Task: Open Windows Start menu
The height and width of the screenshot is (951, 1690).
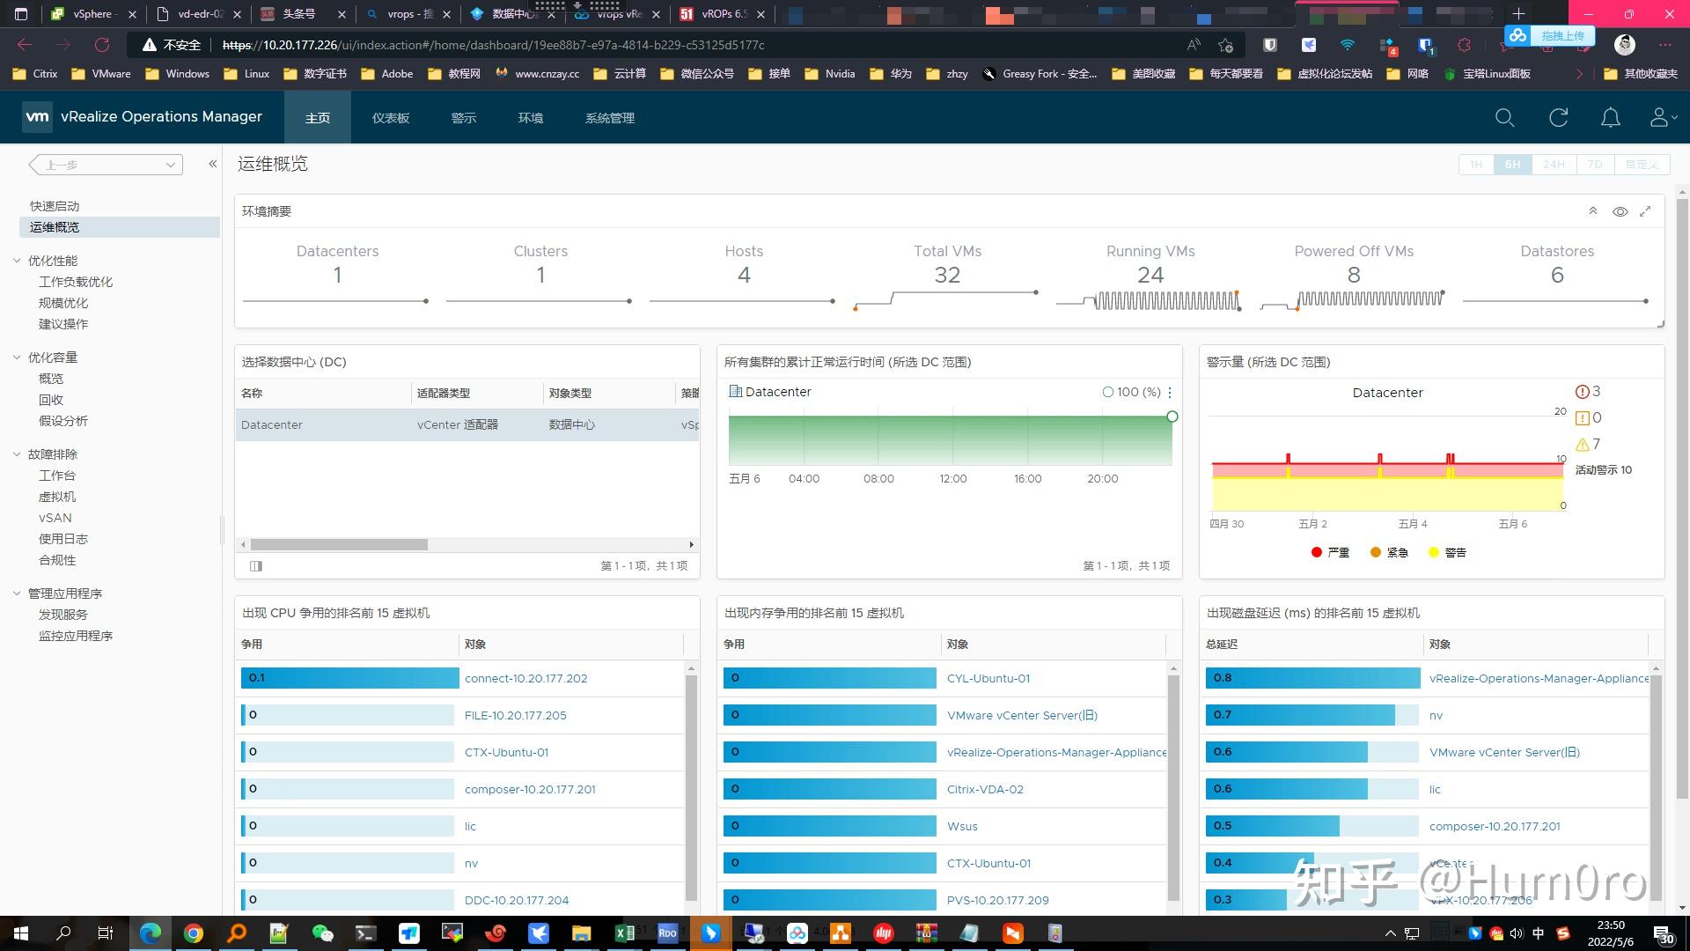Action: (21, 933)
